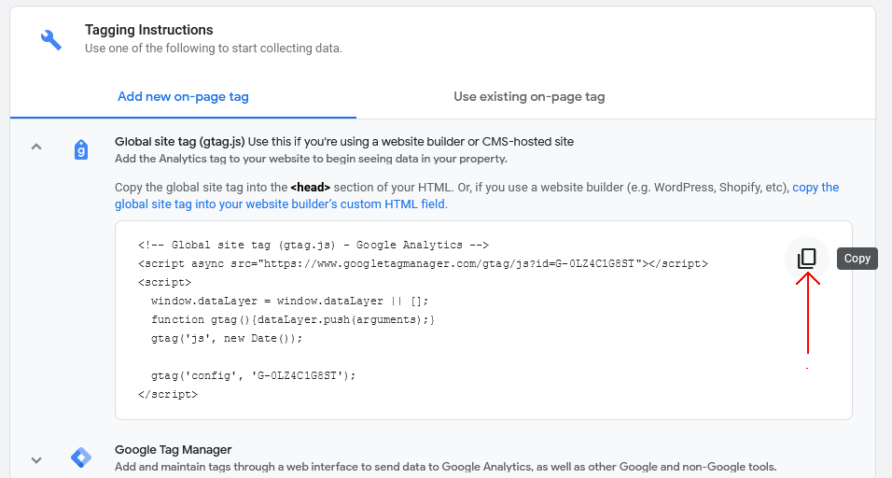
Task: Click the wrench icon beside Tagging Instructions
Action: (x=51, y=40)
